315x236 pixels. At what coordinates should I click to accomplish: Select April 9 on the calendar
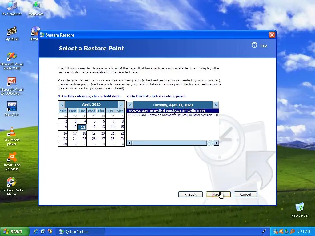[63, 127]
